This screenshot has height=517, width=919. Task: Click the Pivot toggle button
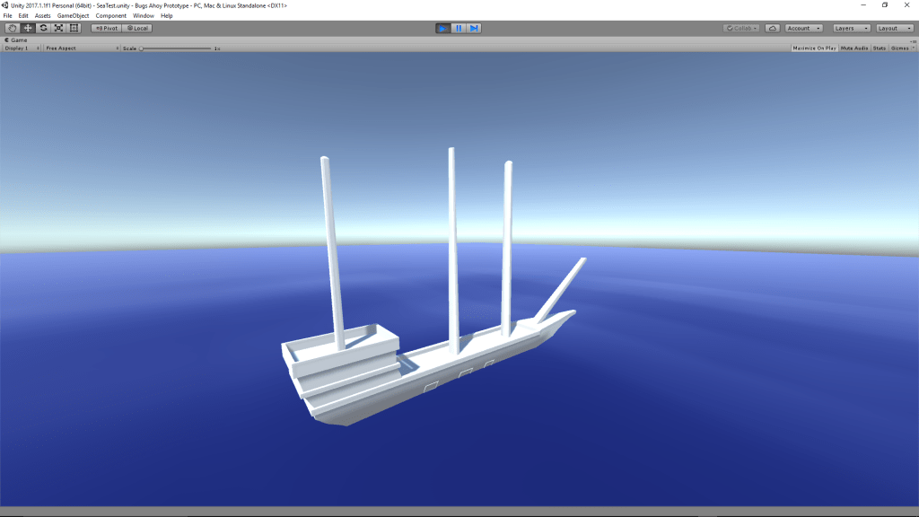pos(106,28)
